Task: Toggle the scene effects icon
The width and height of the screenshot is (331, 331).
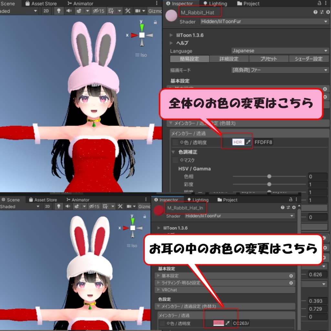Action: pos(79,11)
